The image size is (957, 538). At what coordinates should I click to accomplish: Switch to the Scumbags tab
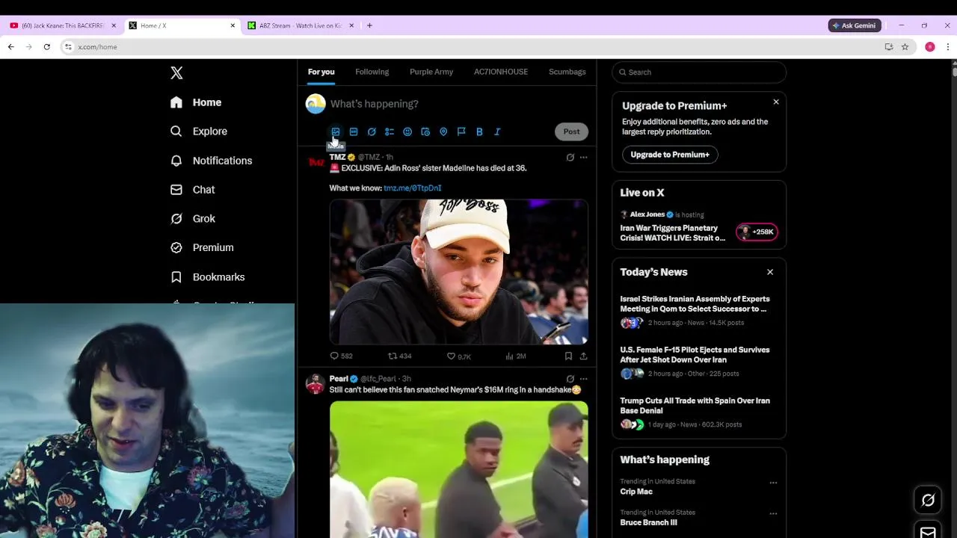567,72
